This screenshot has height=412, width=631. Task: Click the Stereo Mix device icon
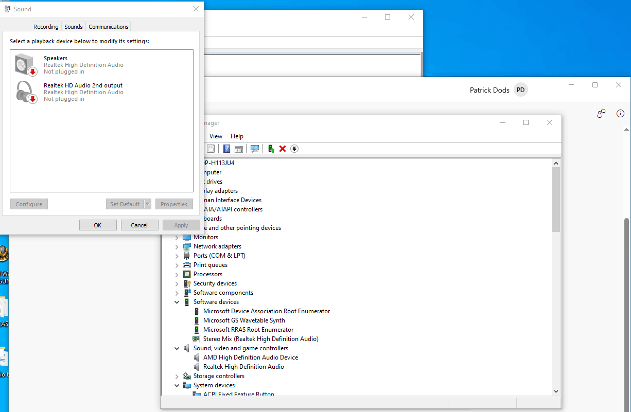click(196, 339)
